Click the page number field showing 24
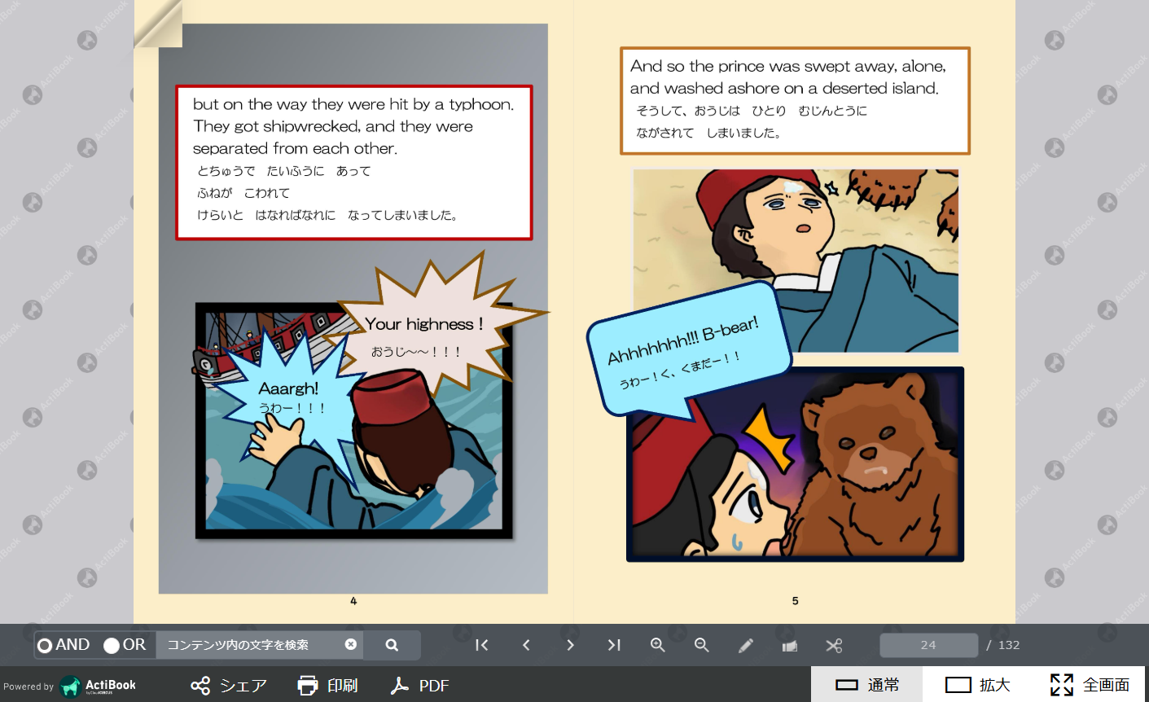The image size is (1149, 702). 928,645
